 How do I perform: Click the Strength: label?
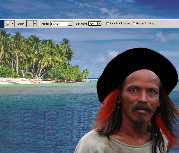pyautogui.click(x=81, y=24)
